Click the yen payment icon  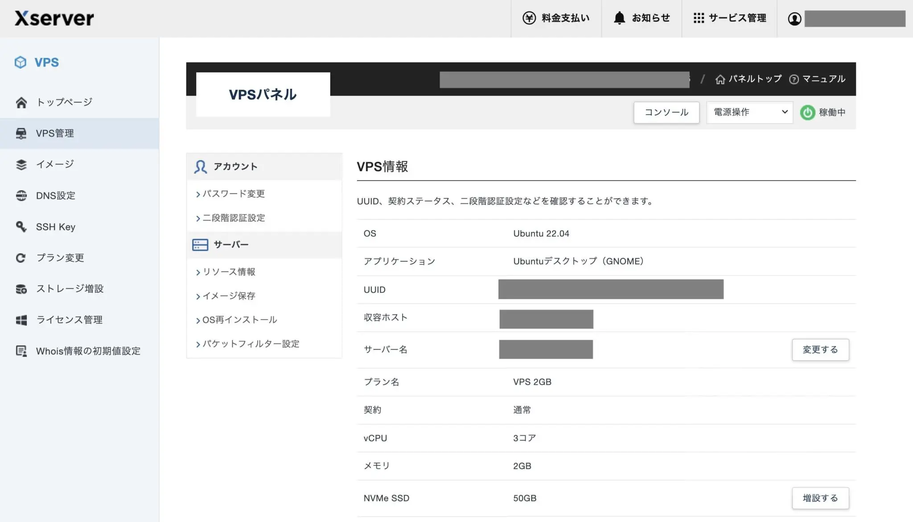(529, 18)
